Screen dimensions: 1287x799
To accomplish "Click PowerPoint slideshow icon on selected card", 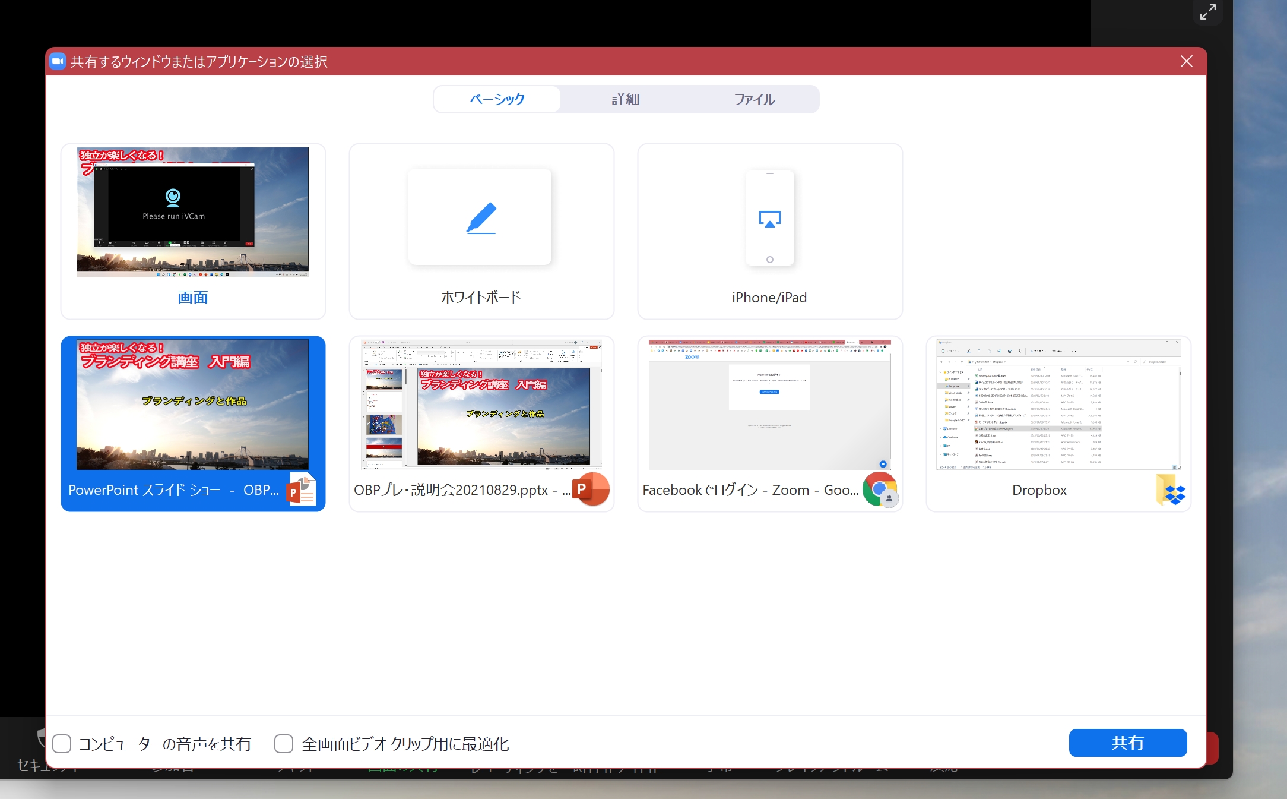I will click(302, 489).
